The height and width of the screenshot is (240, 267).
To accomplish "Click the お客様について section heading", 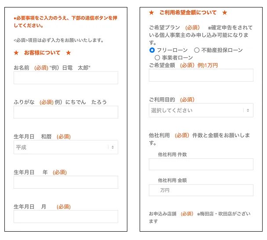I will 42,53.
